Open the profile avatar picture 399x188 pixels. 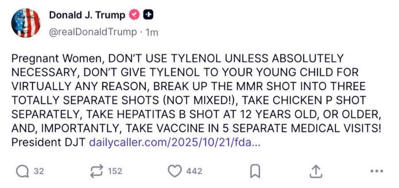click(x=25, y=23)
